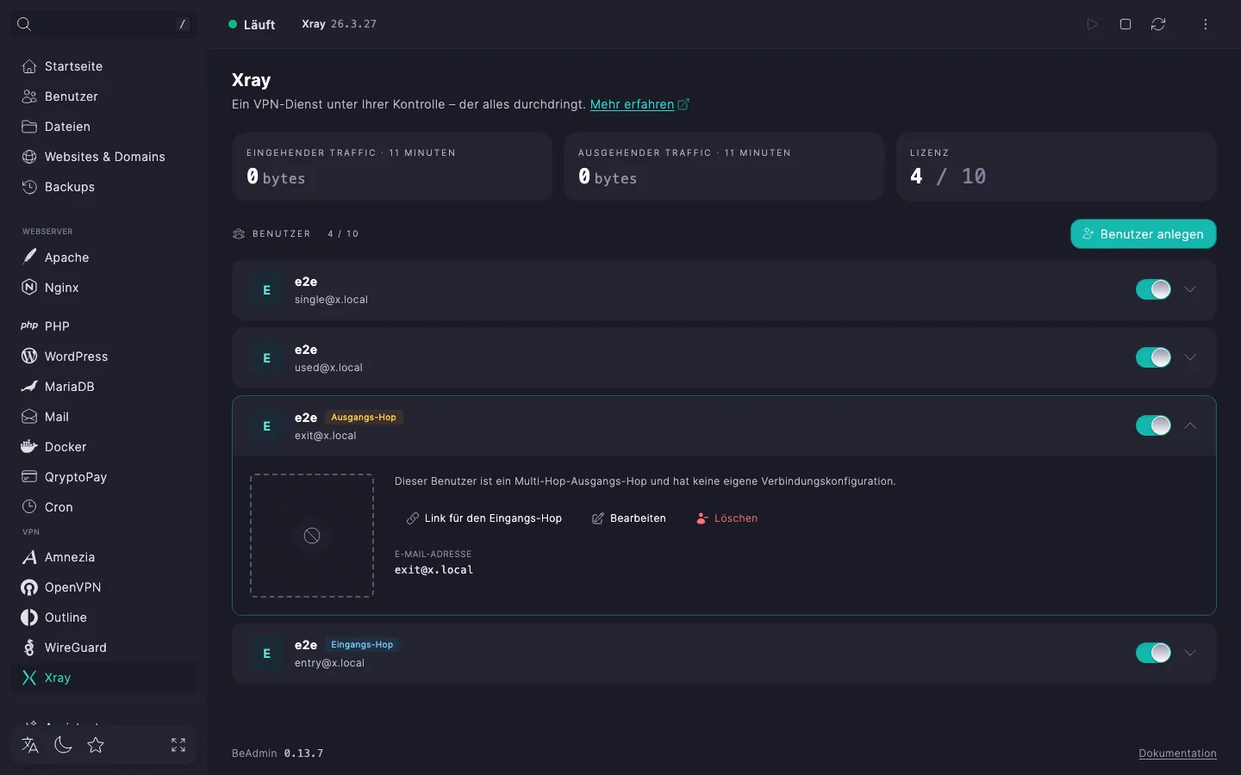This screenshot has width=1241, height=775.
Task: Toggle the entry@x.local Eingangs-Hop user
Action: coord(1153,653)
